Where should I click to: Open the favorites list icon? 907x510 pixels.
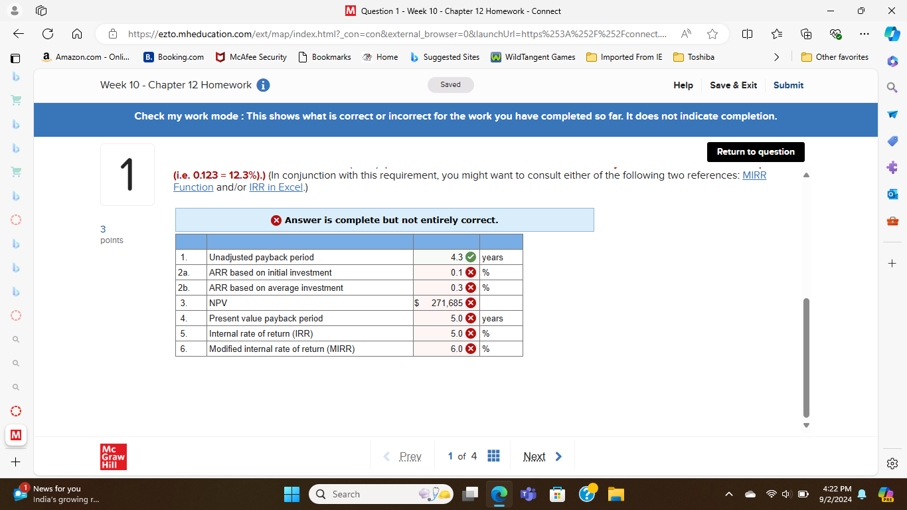(x=777, y=34)
